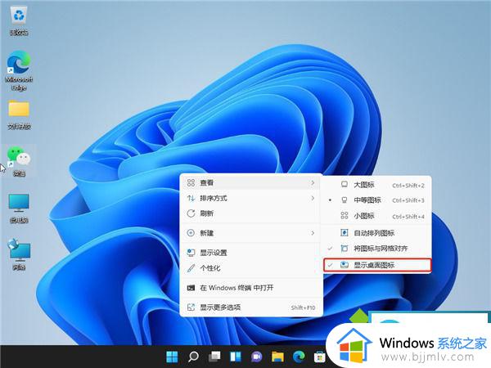The width and height of the screenshot is (491, 368).
Task: Select the This PC monitor desktop icon
Action: point(19,209)
